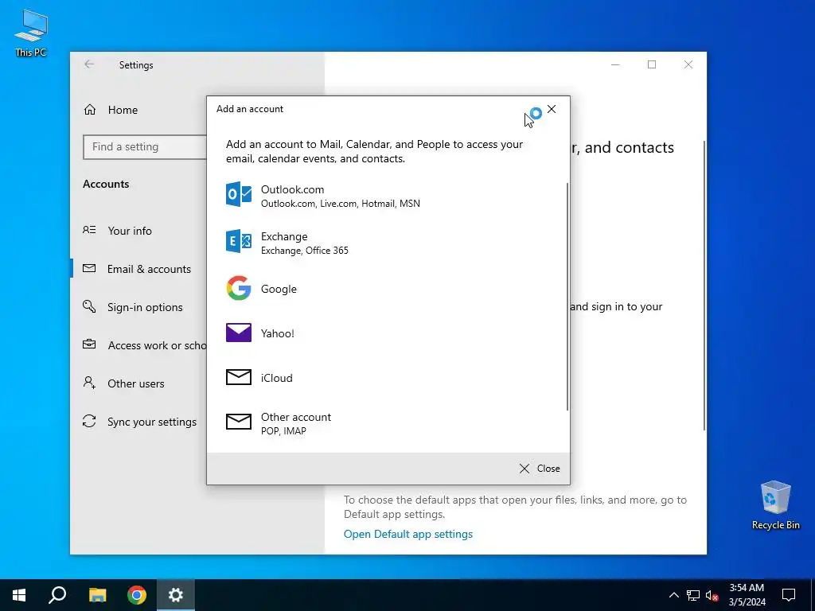Select the Outlook.com account icon
Screen dimensions: 815x611
pos(239,195)
